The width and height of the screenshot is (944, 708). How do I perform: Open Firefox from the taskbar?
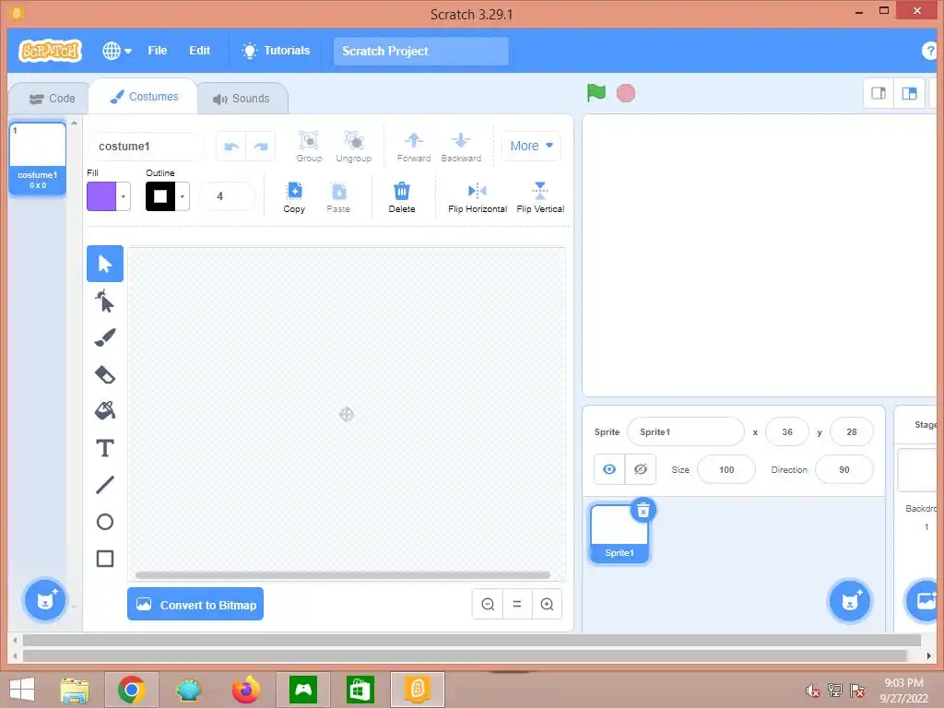point(245,690)
